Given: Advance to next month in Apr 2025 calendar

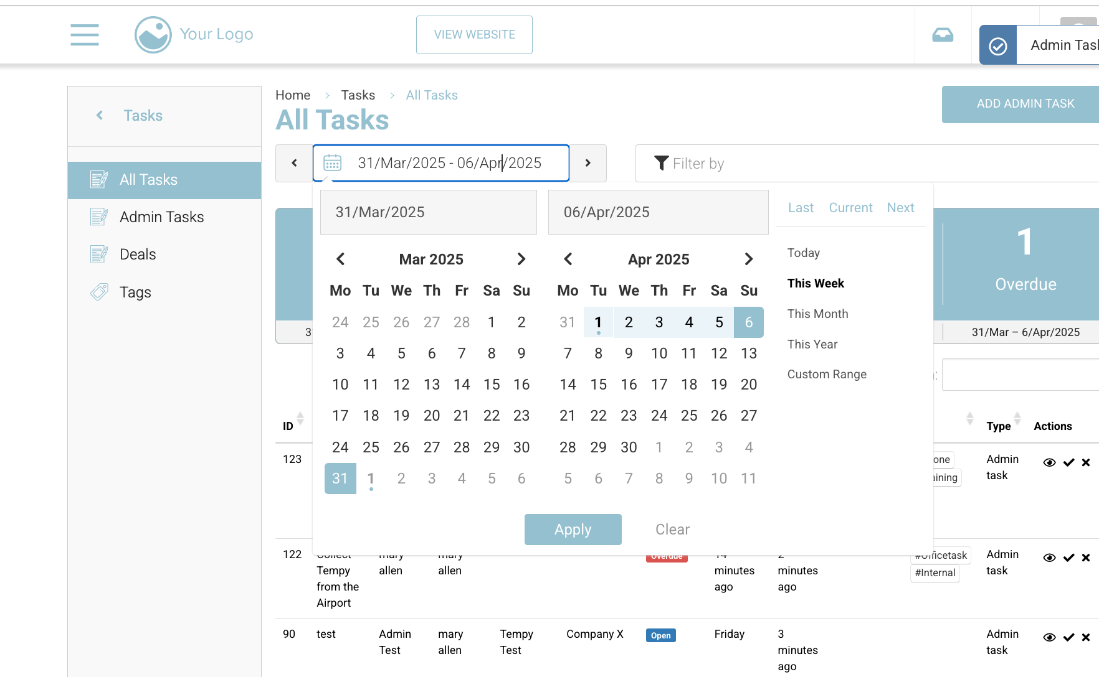Looking at the screenshot, I should click(749, 259).
